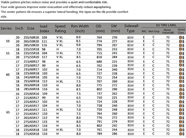Click the load index "105"
Image resolution: width=186 pixels, height=138 pixels.
[x=44, y=77]
